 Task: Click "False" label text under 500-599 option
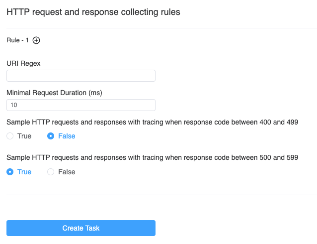pos(67,172)
